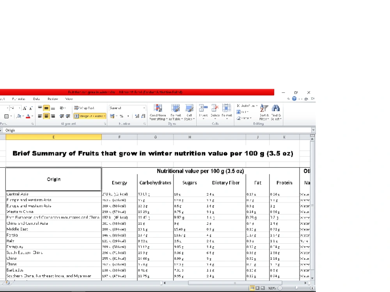Toggle Top Align vertical alignment
This screenshot has height=292, width=390.
tap(40, 108)
